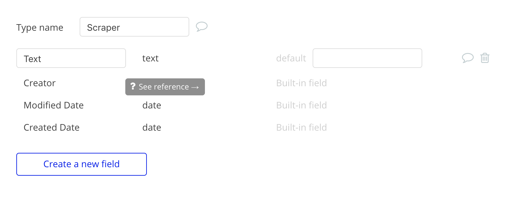511x209 pixels.
Task: Click 'Built-in field' label in Creator row
Action: click(302, 83)
